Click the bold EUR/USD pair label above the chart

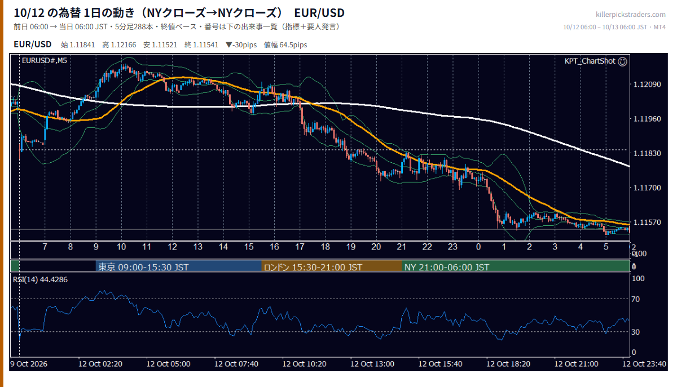click(33, 45)
